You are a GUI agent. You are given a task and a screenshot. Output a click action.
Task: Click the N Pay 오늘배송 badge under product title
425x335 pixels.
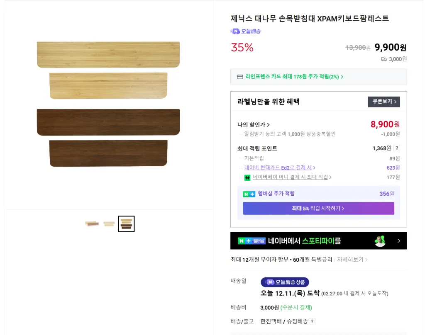click(246, 31)
